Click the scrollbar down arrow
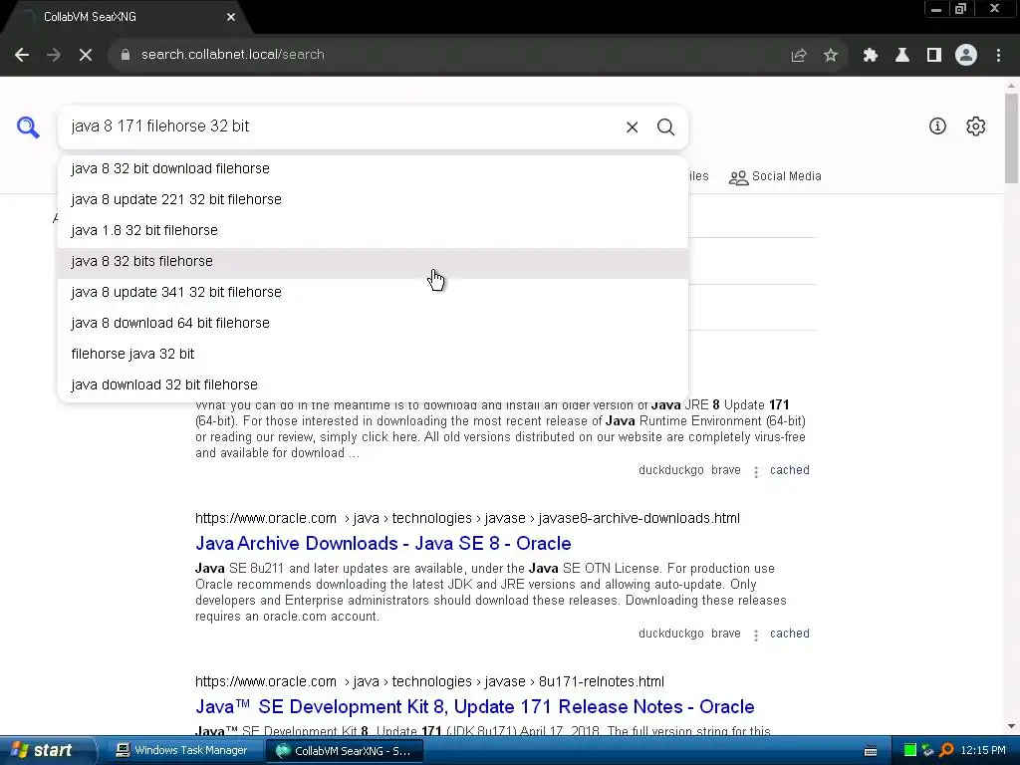The image size is (1020, 765). coord(1011,726)
